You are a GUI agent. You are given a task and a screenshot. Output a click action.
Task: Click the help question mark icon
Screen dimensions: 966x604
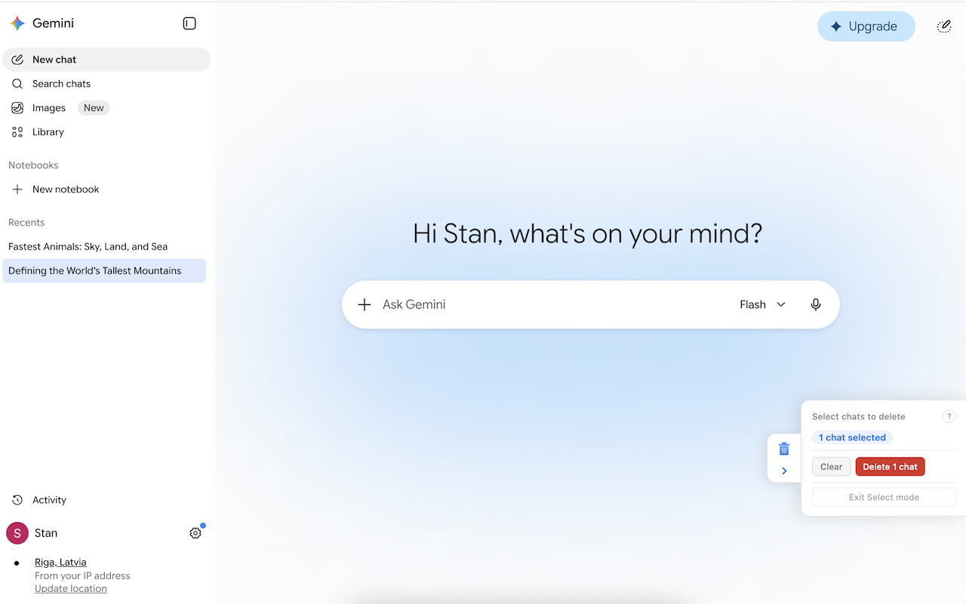[x=949, y=417]
